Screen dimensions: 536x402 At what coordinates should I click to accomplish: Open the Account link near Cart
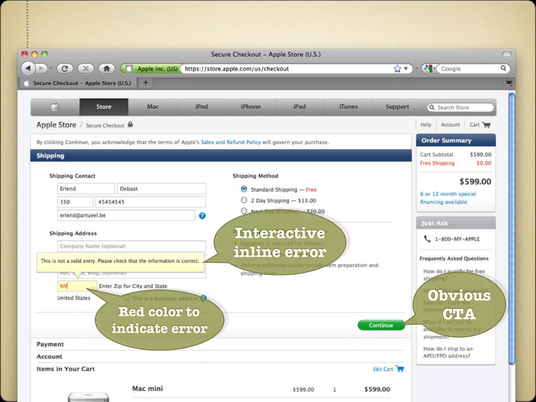pyautogui.click(x=450, y=125)
